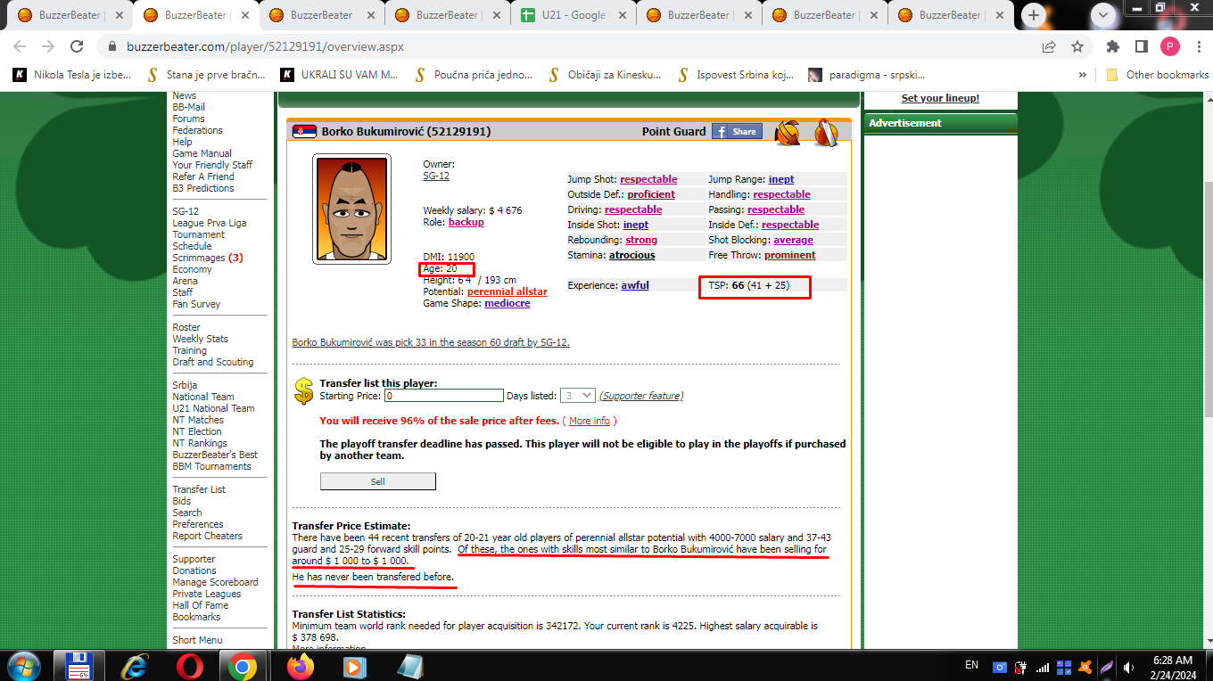This screenshot has width=1213, height=681.
Task: Expand the tab search chevron
Action: (1105, 15)
